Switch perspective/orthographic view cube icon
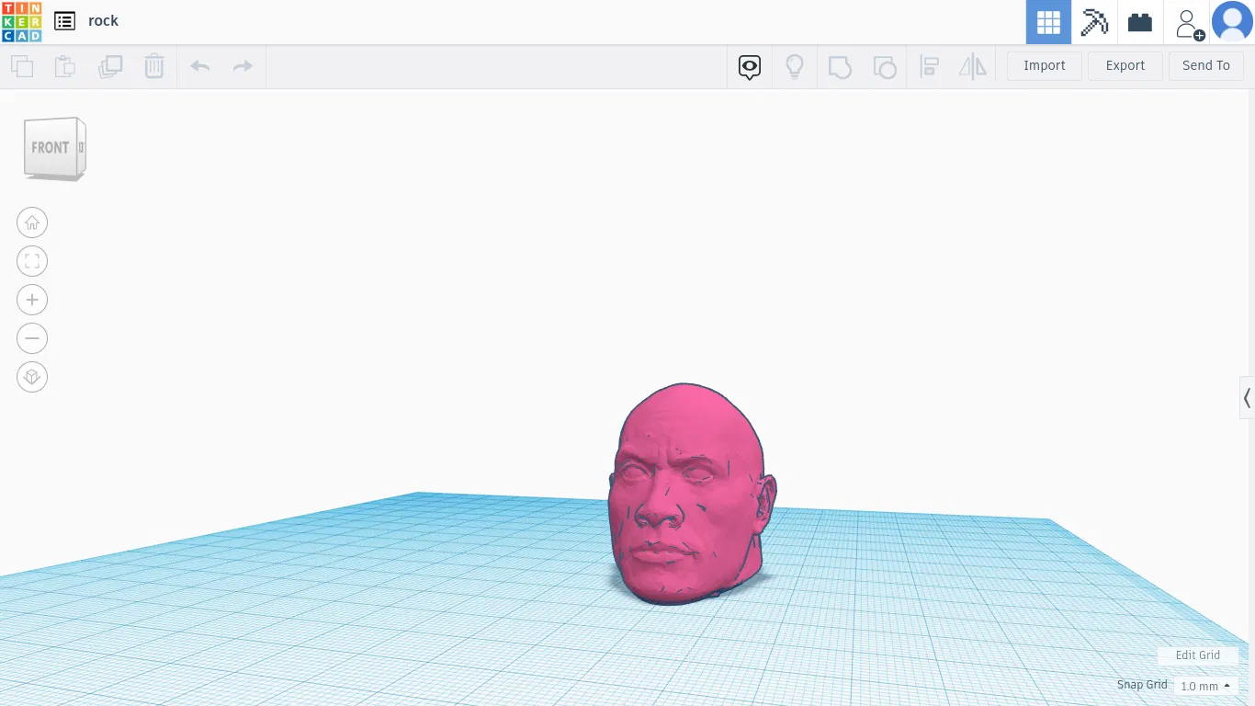1255x706 pixels. pyautogui.click(x=32, y=377)
